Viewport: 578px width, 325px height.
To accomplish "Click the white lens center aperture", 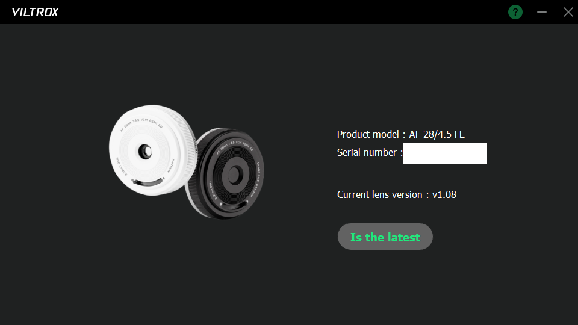I will coord(145,152).
